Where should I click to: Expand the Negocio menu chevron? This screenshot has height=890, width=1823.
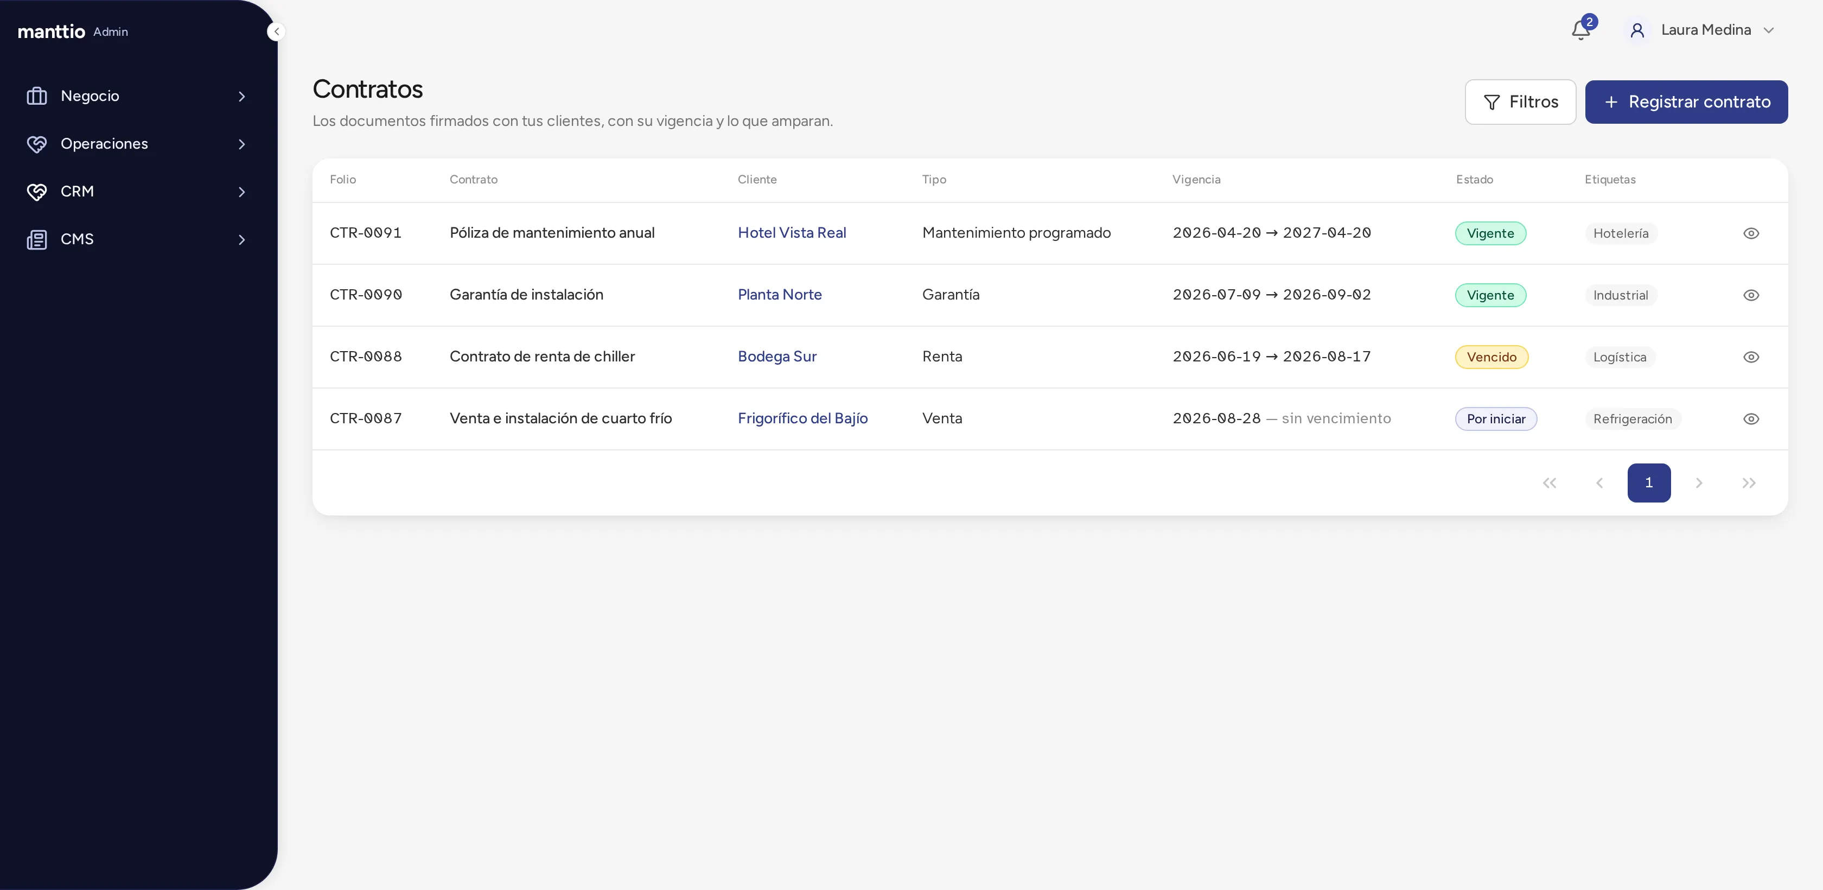tap(242, 96)
